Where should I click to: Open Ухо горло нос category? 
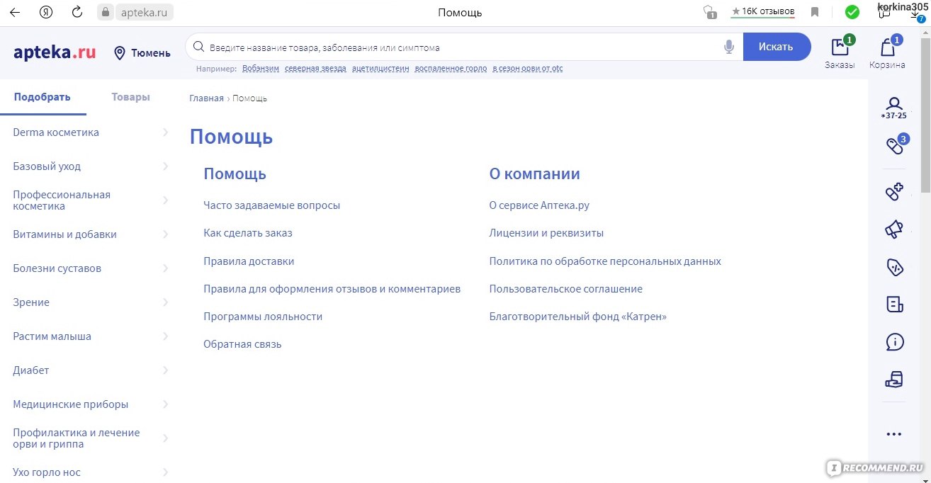[x=47, y=472]
